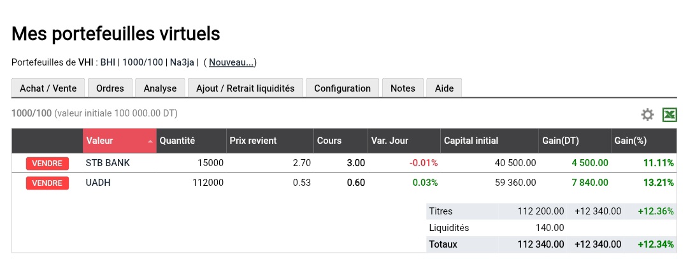Click the sort arrow in Valeur header
Viewport: 688px width, 259px height.
150,141
